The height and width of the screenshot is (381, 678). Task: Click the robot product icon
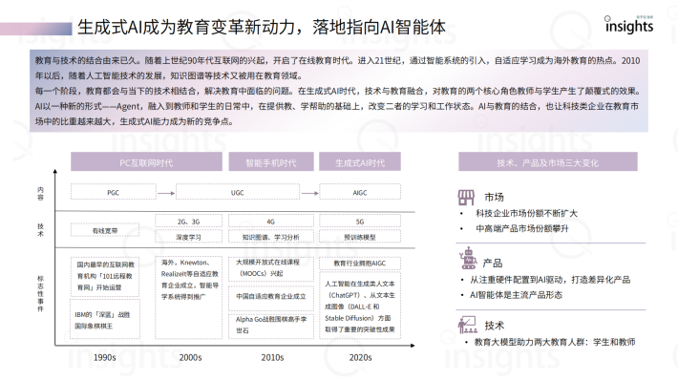click(x=467, y=258)
